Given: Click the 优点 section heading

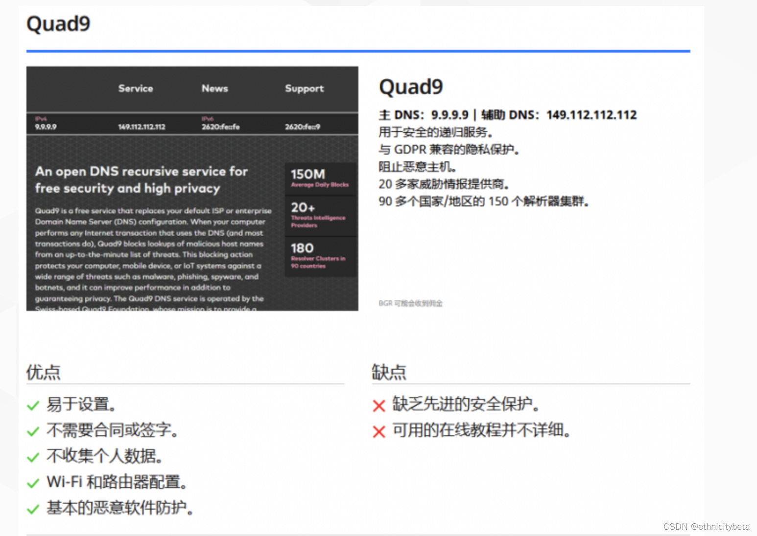Looking at the screenshot, I should click(x=43, y=372).
